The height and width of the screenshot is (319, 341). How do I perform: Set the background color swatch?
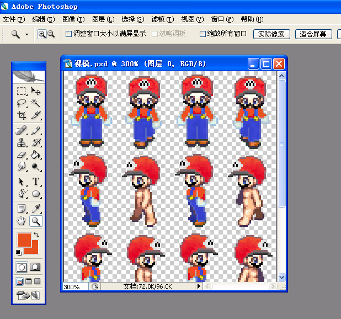[x=35, y=251]
